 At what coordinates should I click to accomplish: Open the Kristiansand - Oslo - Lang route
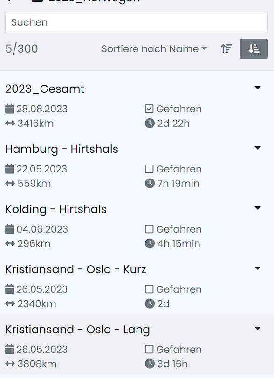coord(78,330)
